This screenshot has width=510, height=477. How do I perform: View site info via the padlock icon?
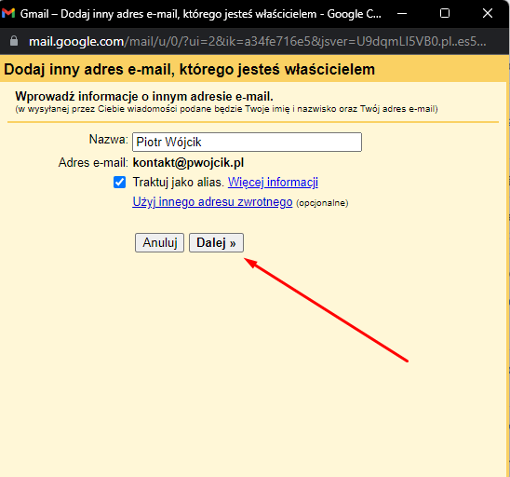(14, 41)
